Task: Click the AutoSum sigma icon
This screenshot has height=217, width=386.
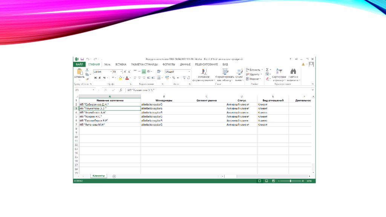Action: point(267,70)
